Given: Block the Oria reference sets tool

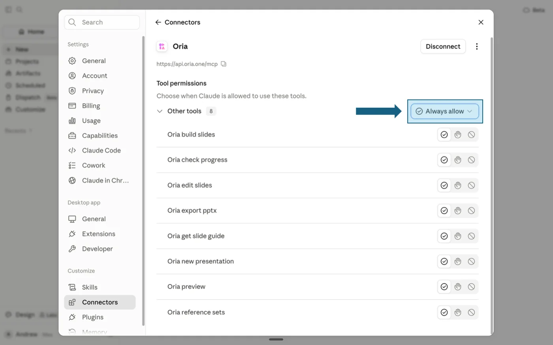Looking at the screenshot, I should (471, 312).
